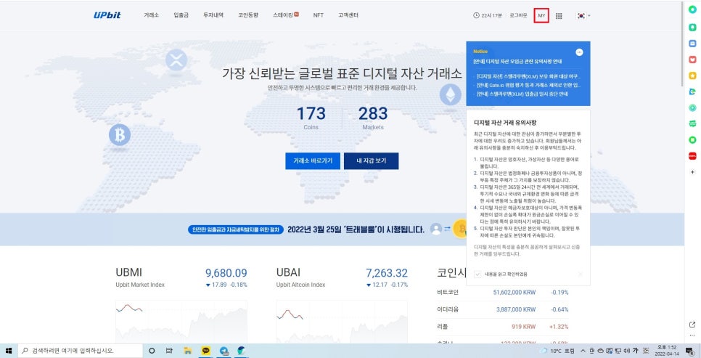Click the UBAI index title
Image resolution: width=701 pixels, height=358 pixels.
click(x=288, y=272)
